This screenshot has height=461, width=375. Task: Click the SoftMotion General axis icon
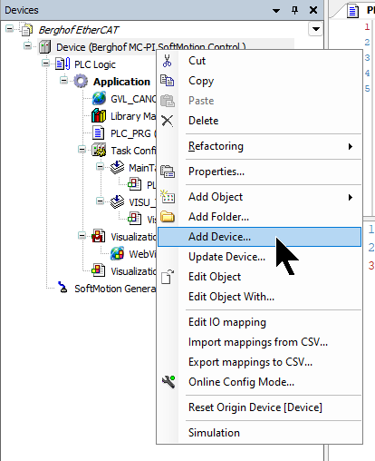pos(62,288)
